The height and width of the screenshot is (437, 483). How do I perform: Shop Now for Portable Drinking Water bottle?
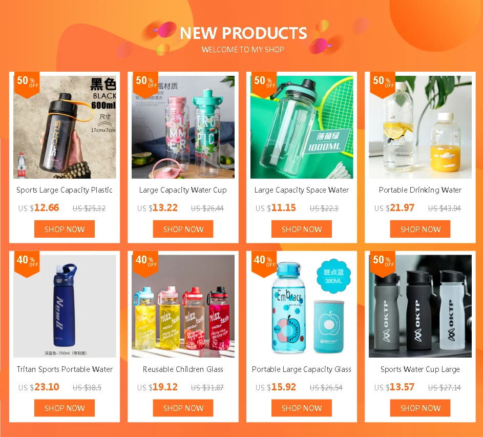click(420, 229)
